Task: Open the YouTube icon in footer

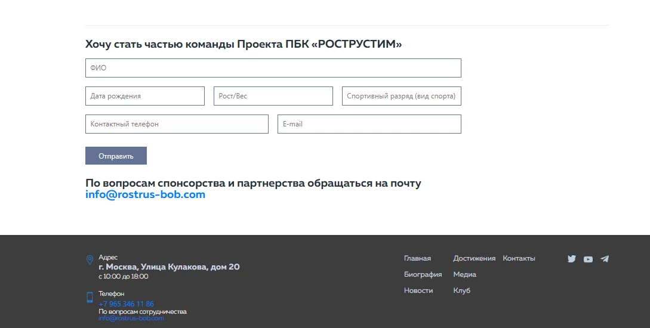Action: (588, 259)
